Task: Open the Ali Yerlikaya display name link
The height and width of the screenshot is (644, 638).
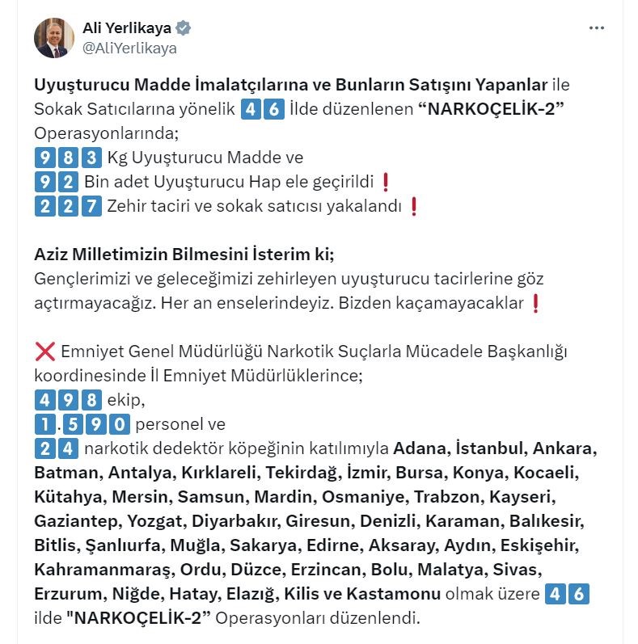Action: coord(127,28)
